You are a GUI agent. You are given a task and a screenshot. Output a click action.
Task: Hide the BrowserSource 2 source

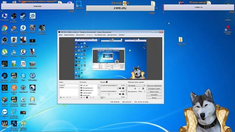tap(82, 91)
